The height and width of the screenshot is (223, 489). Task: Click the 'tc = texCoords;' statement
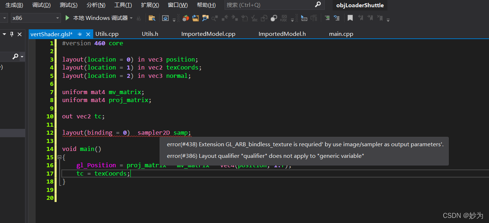[x=103, y=173]
